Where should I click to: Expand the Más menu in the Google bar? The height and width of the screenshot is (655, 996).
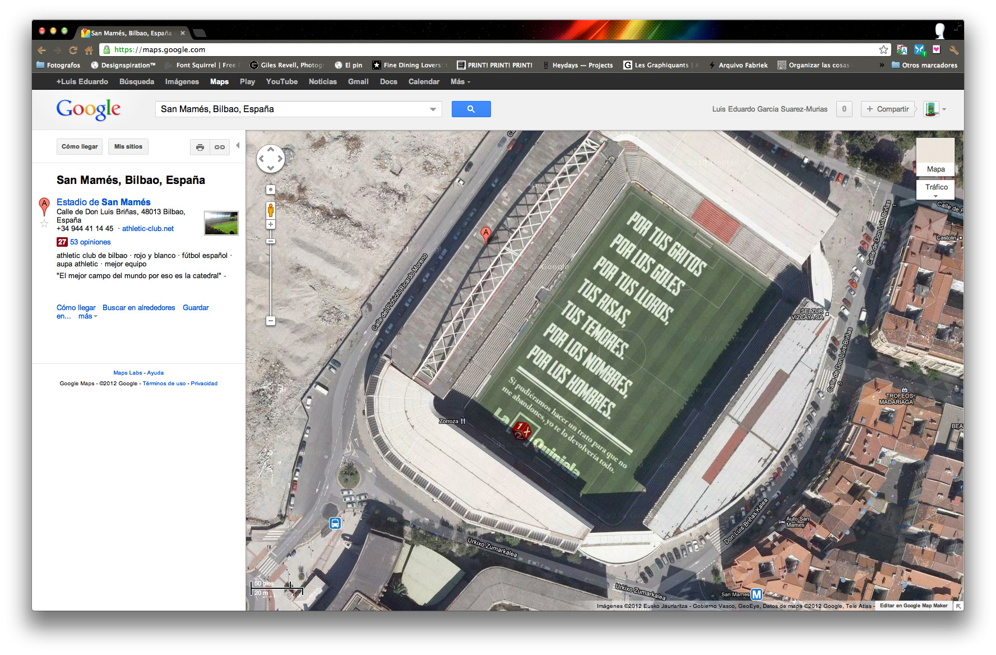[x=460, y=82]
